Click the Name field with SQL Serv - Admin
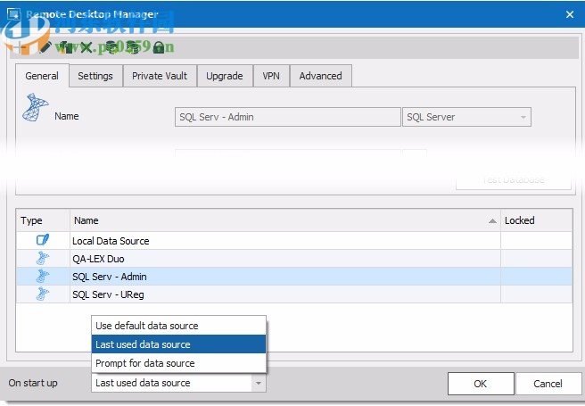The width and height of the screenshot is (585, 406). tap(288, 117)
